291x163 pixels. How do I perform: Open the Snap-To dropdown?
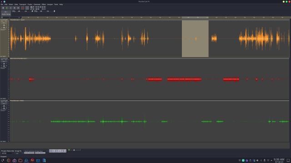pyautogui.click(x=19, y=153)
